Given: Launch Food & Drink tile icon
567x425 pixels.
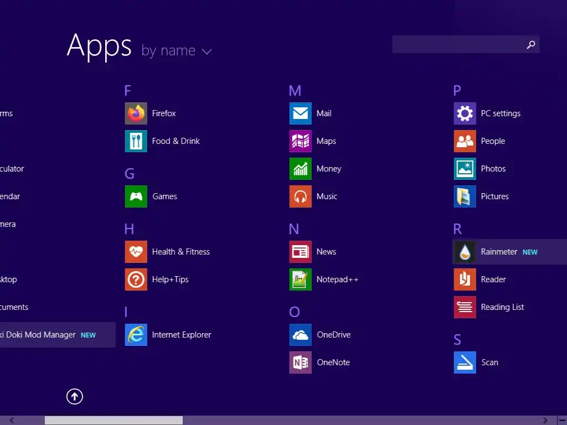Looking at the screenshot, I should (136, 141).
